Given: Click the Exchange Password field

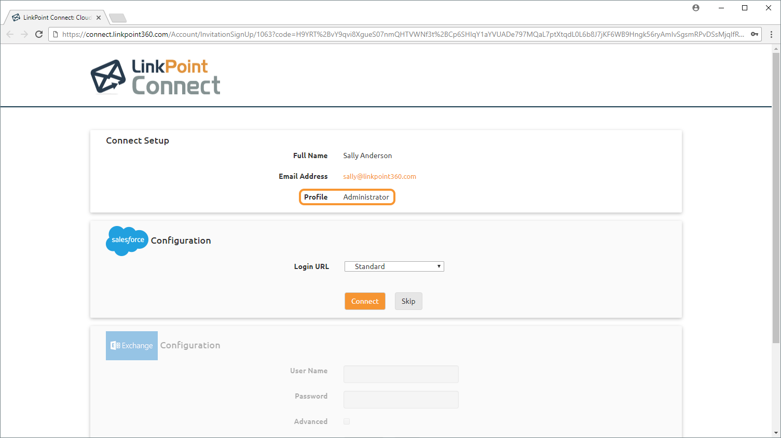Looking at the screenshot, I should (x=401, y=400).
